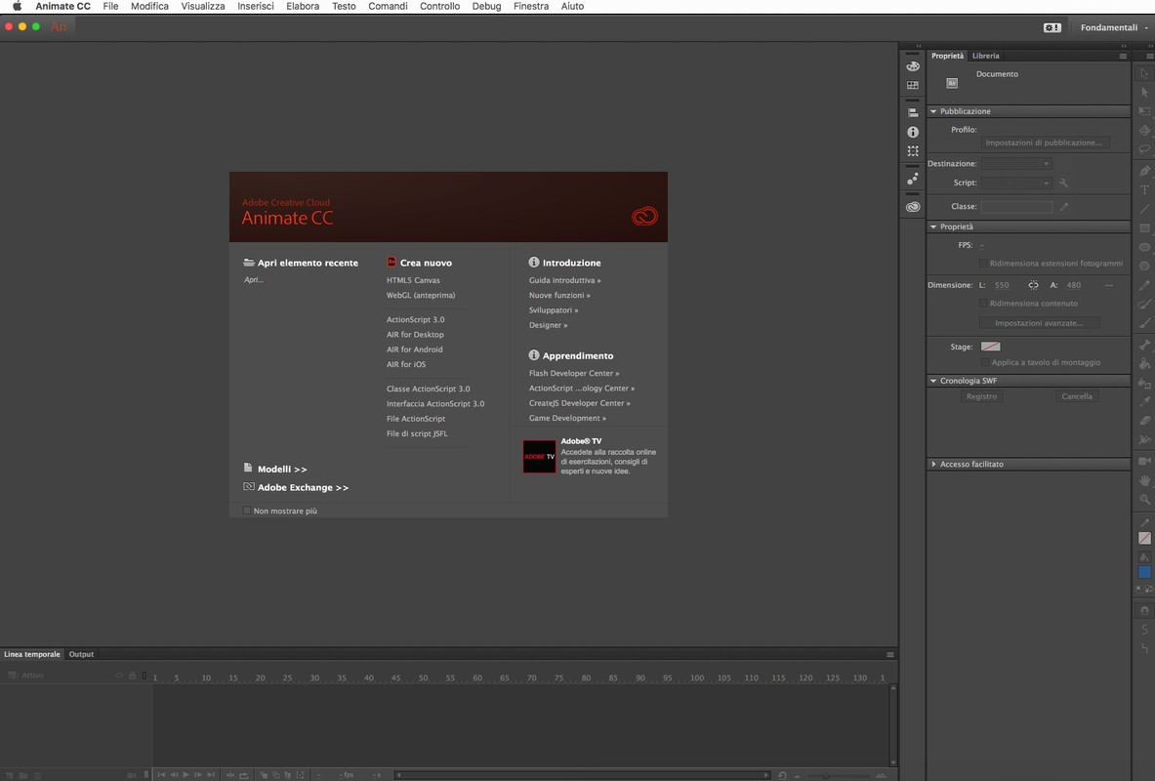Enable 'Ridimensiona contenuto' checkbox

pyautogui.click(x=982, y=303)
